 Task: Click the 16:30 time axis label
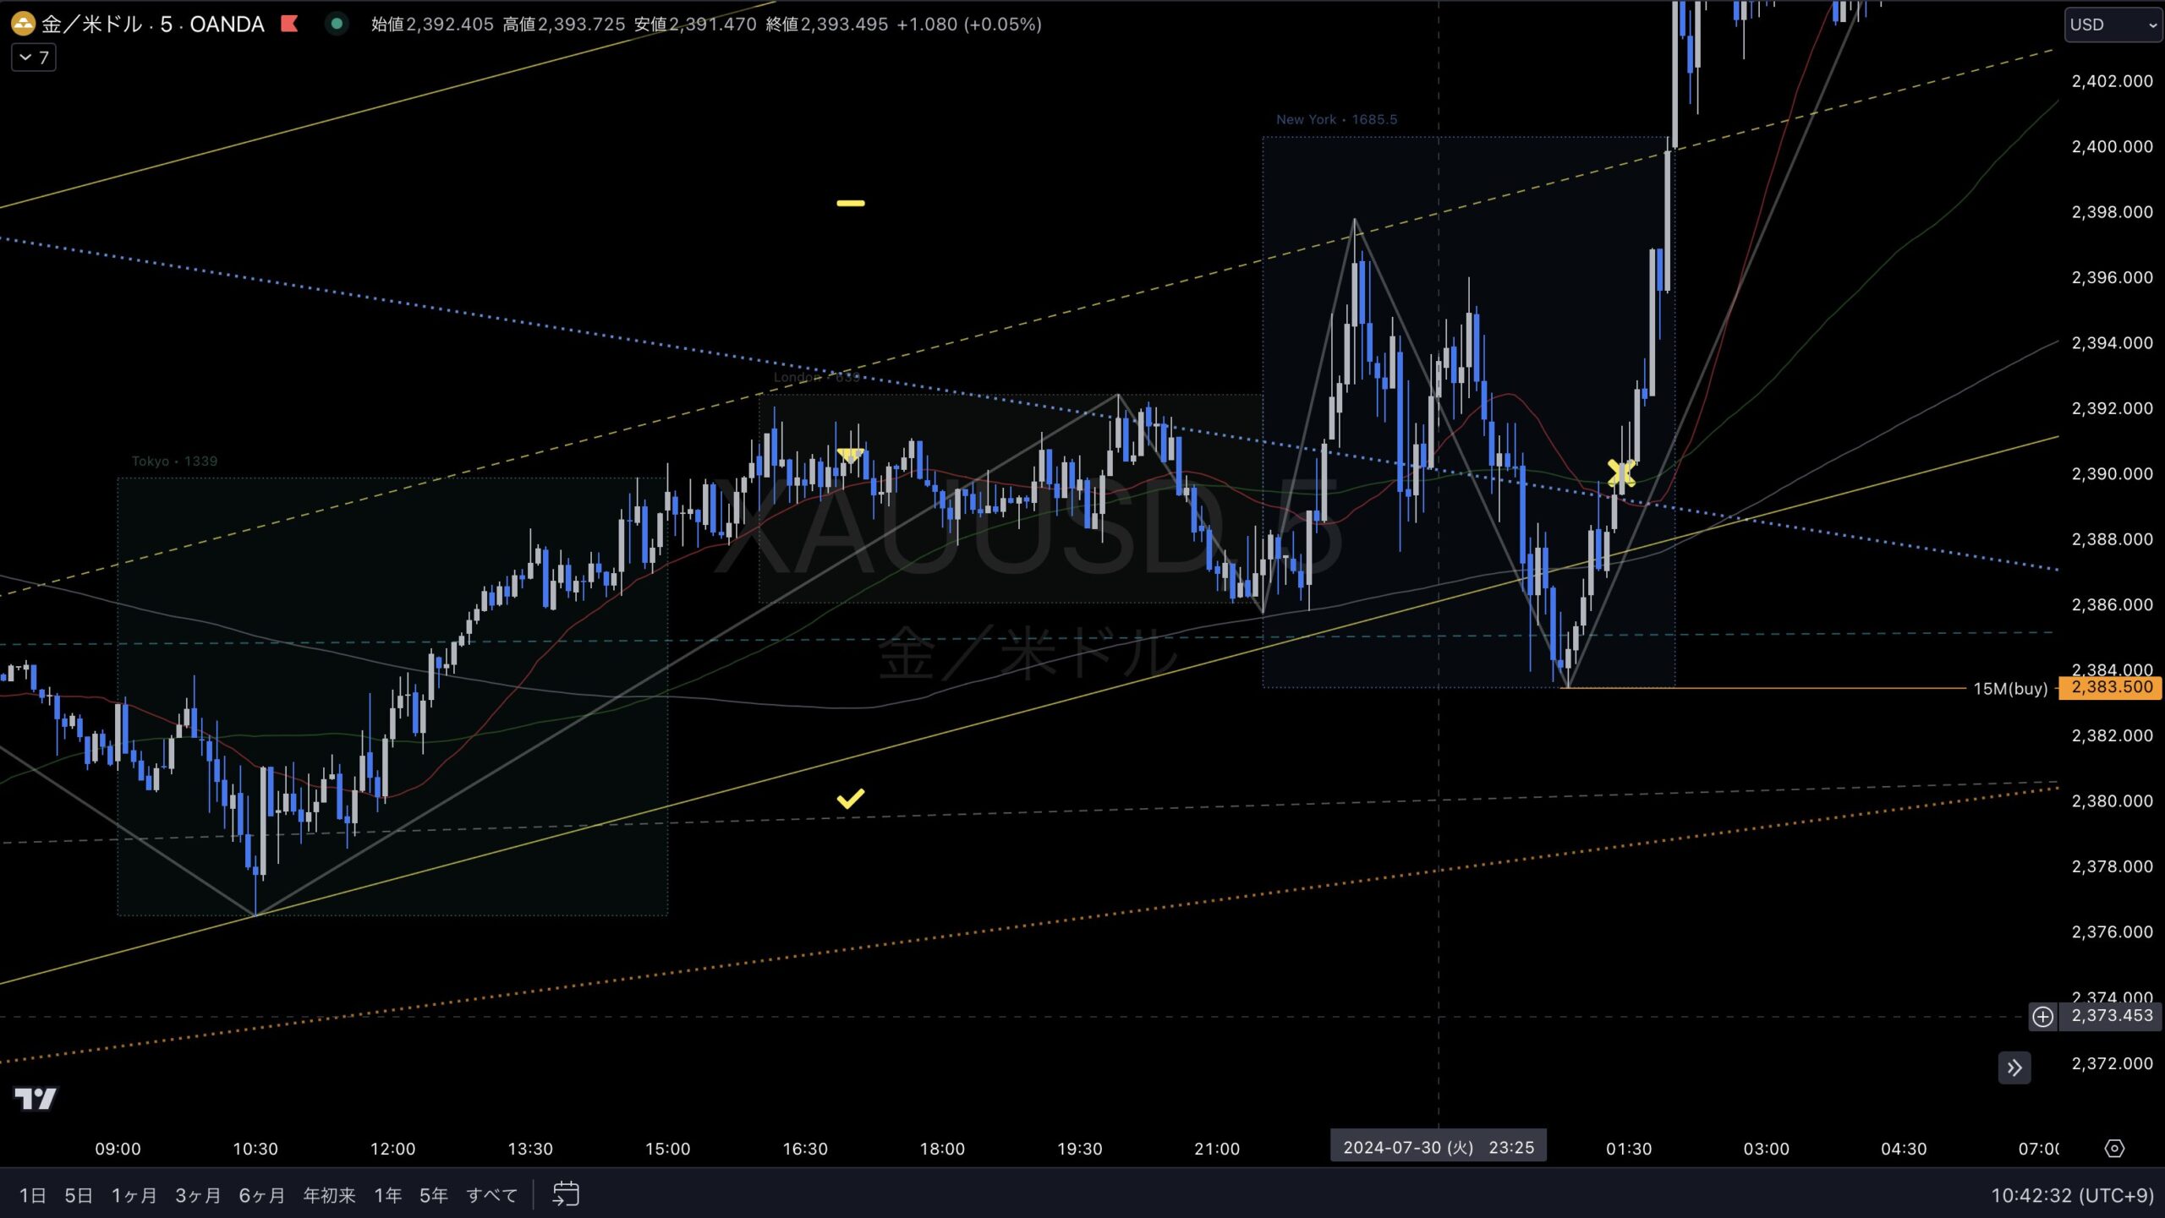[805, 1149]
